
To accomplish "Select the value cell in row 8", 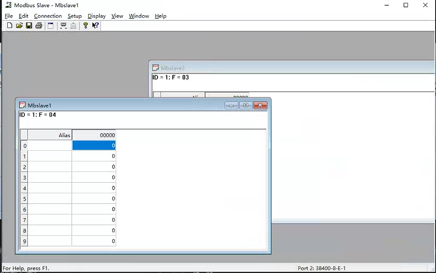I will [94, 230].
